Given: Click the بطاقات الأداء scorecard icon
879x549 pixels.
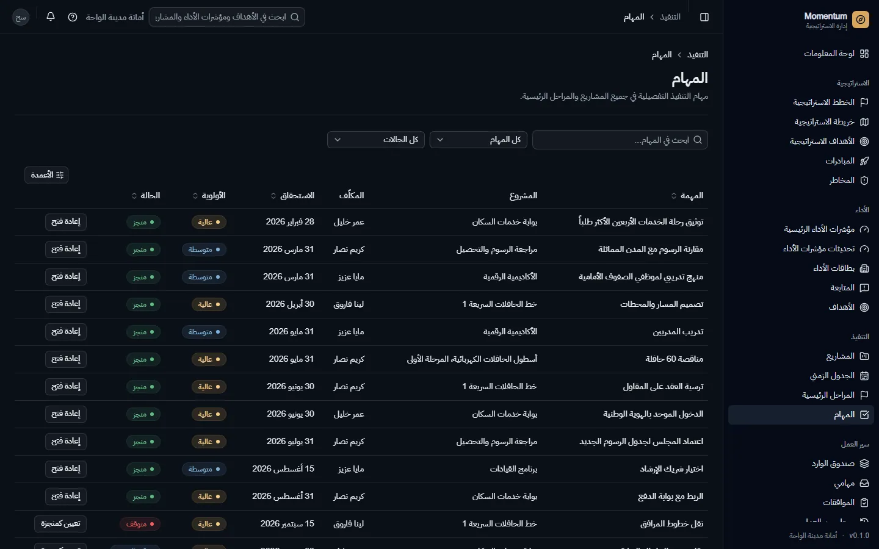Looking at the screenshot, I should click(x=864, y=268).
